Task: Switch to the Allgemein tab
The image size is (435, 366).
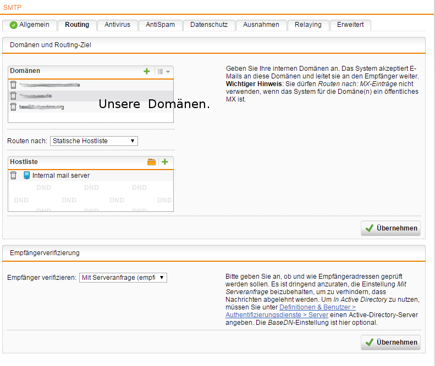Action: point(30,25)
